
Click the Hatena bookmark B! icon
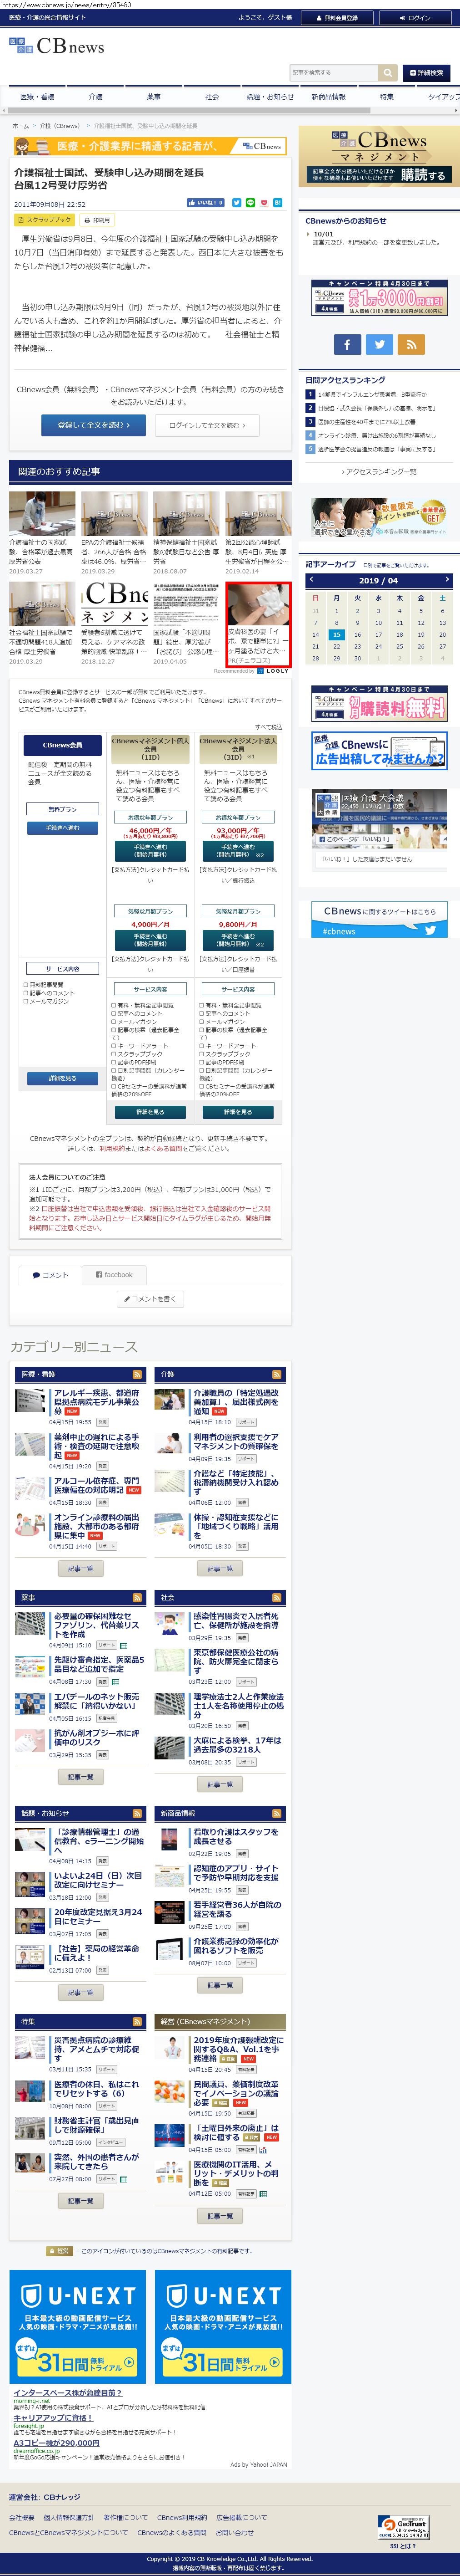[x=278, y=203]
